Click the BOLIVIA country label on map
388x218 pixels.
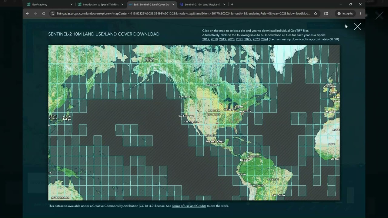(x=258, y=185)
